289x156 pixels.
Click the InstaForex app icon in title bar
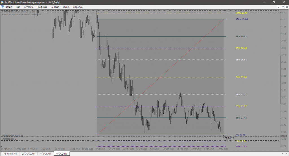coord(3,2)
